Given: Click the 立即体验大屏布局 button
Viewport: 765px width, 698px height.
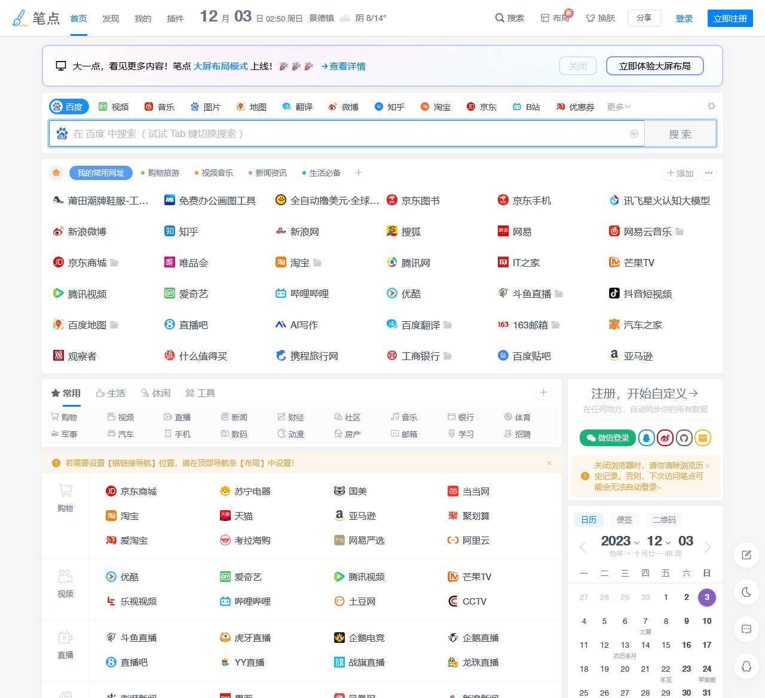Looking at the screenshot, I should 654,66.
